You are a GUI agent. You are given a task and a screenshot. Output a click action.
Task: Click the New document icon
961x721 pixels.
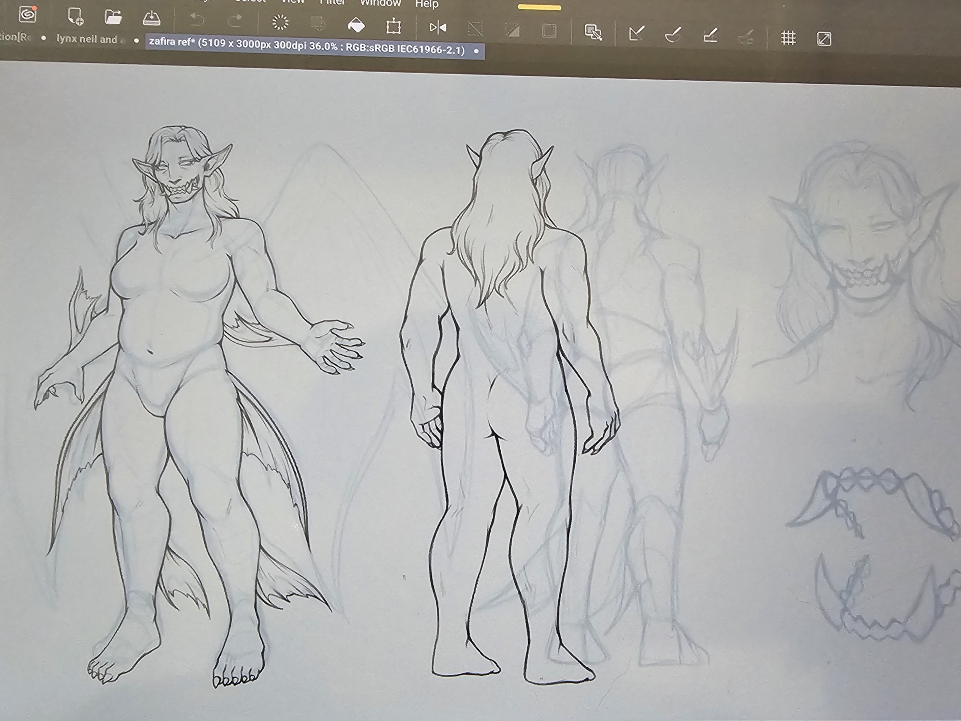tap(75, 16)
